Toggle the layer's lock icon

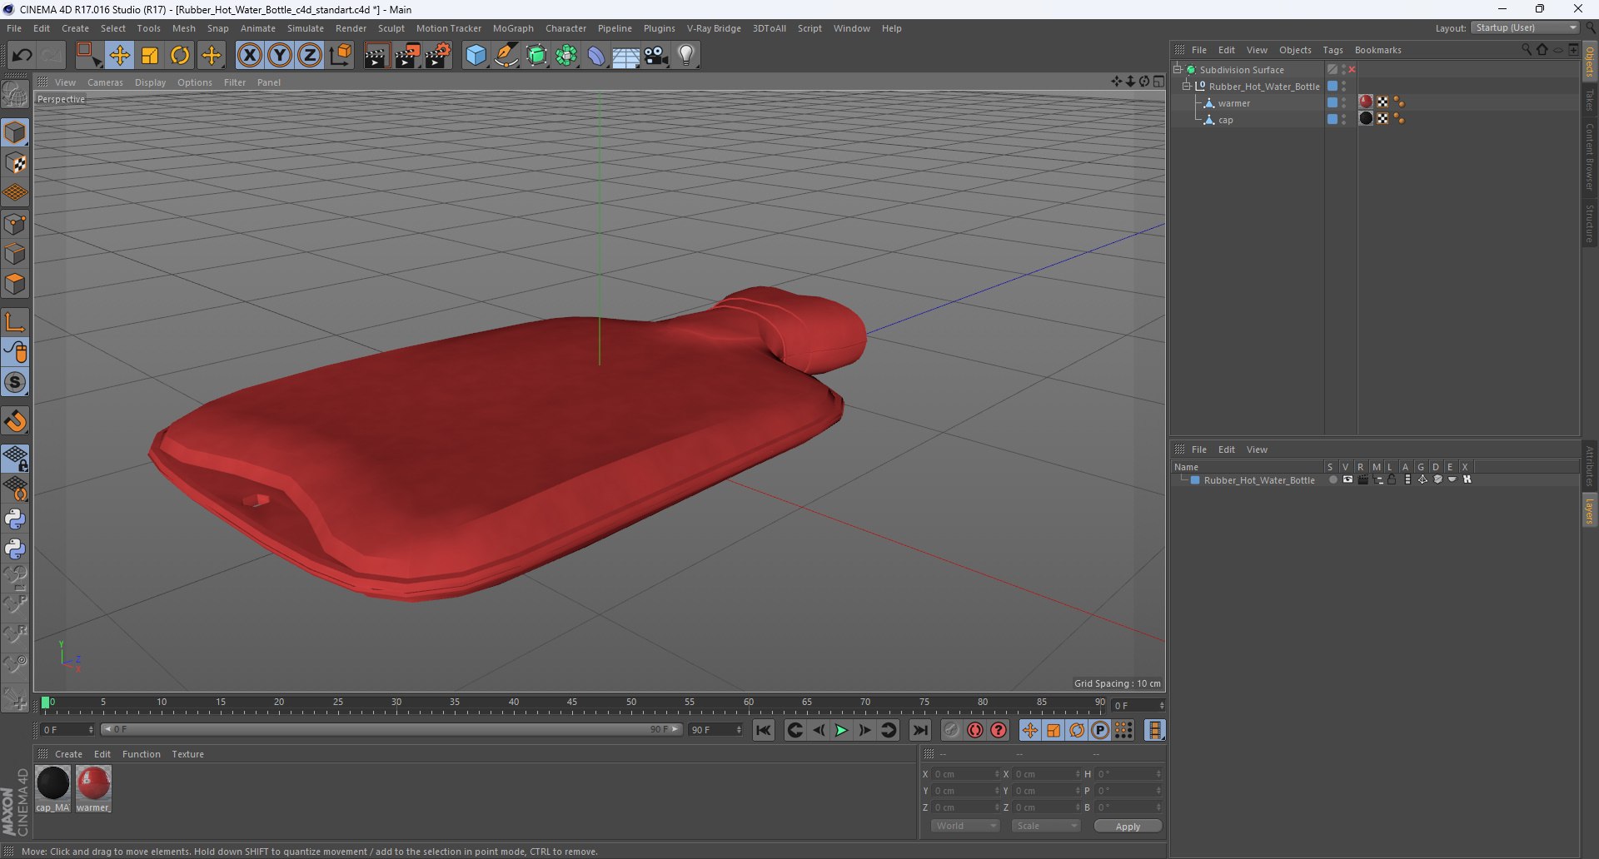pos(1392,479)
